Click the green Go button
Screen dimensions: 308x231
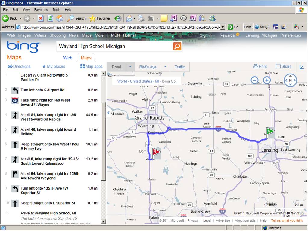(233, 27)
